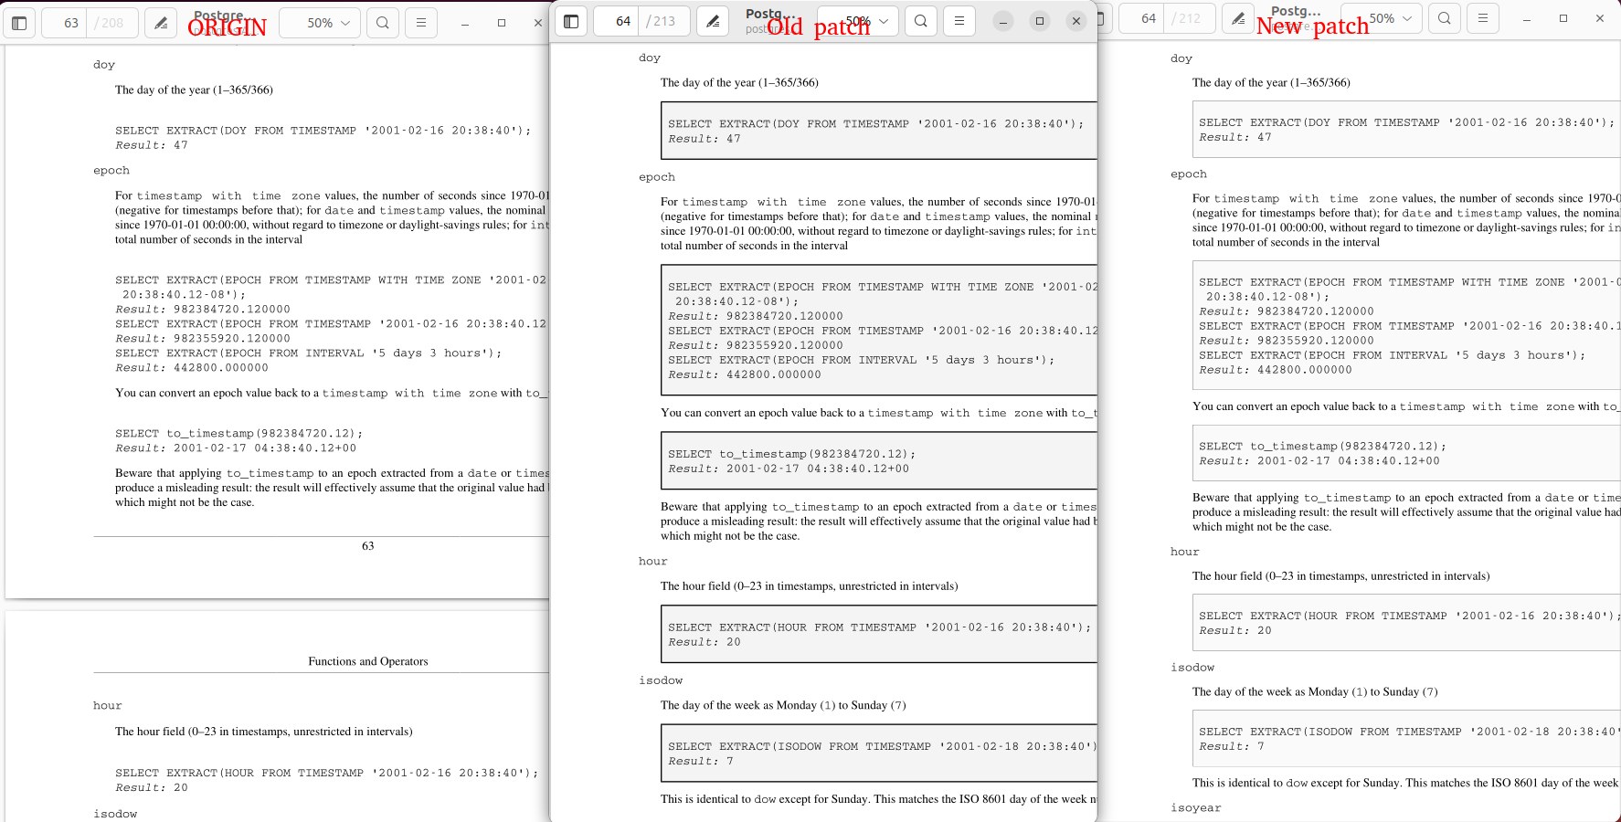Select the annotate pencil in New patch window
1621x822 pixels.
click(1237, 18)
